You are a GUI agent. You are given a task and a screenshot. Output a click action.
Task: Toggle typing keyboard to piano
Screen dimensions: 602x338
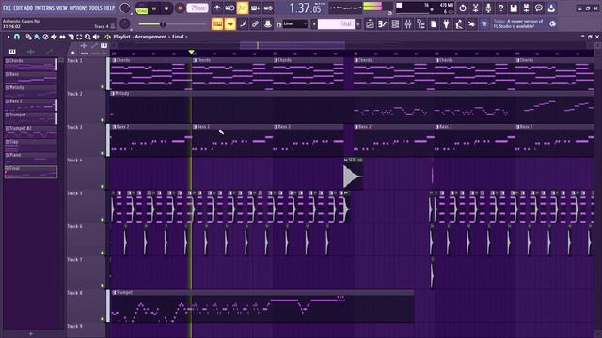[217, 24]
